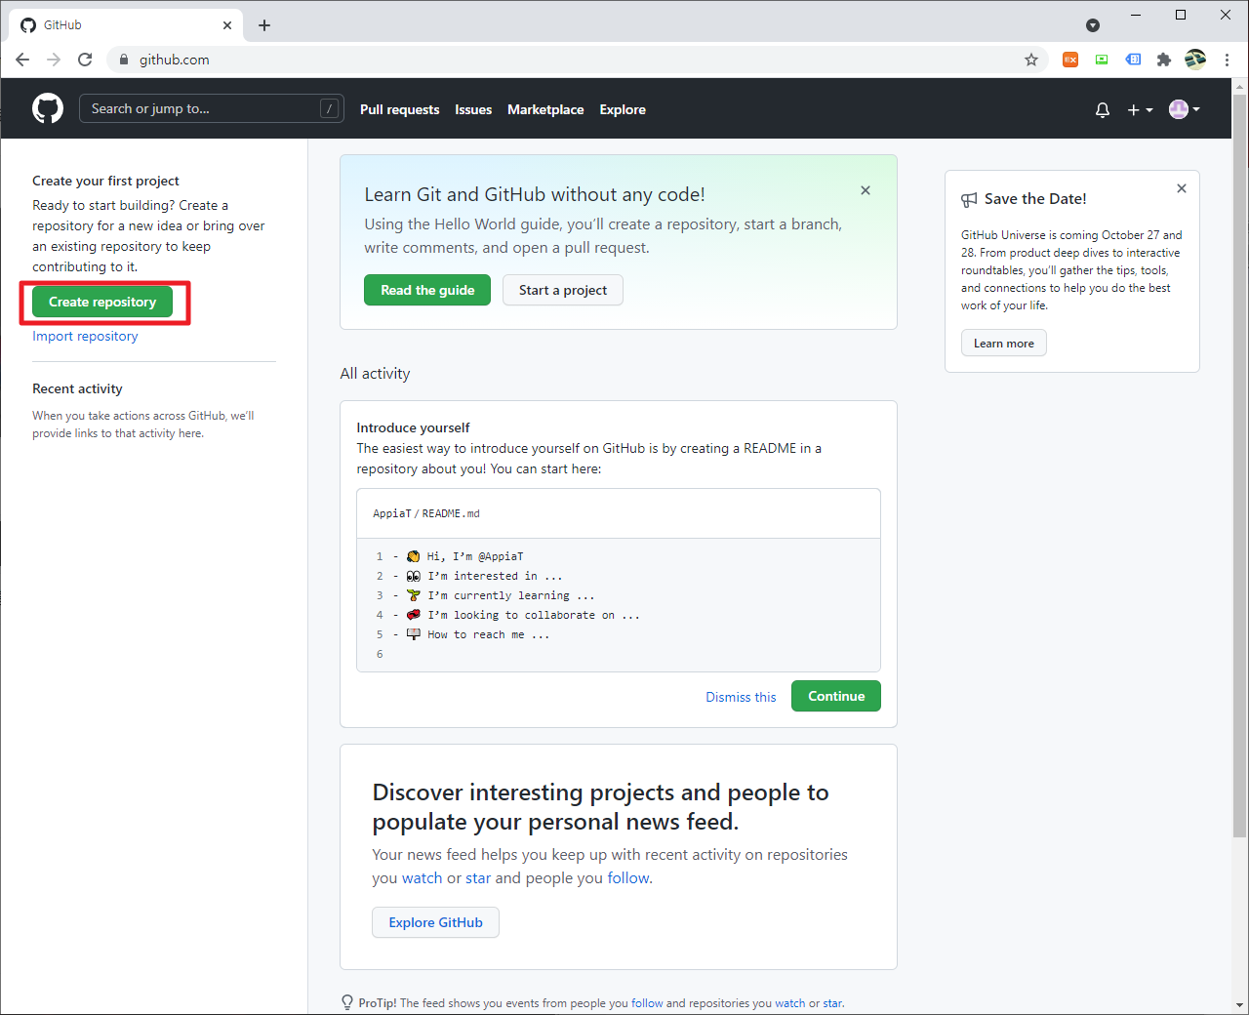
Task: Click the AppiaT / README.md file name
Action: tap(426, 513)
